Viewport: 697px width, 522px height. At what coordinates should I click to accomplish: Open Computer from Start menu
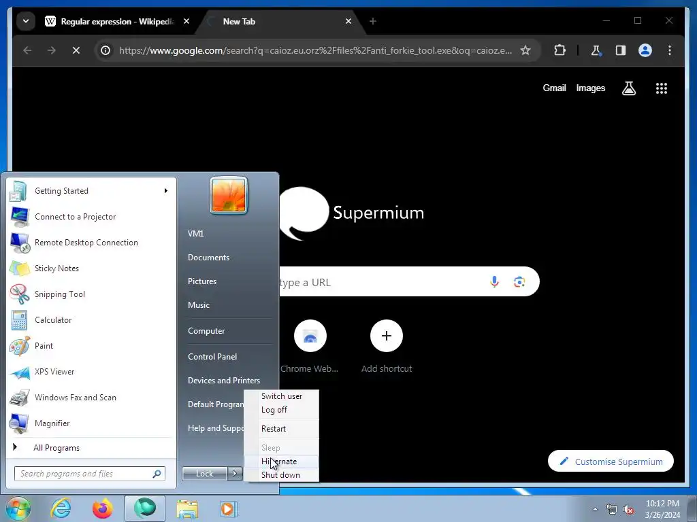tap(206, 331)
